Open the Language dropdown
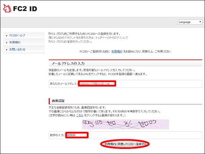The height and width of the screenshot is (154, 205). pos(190,22)
